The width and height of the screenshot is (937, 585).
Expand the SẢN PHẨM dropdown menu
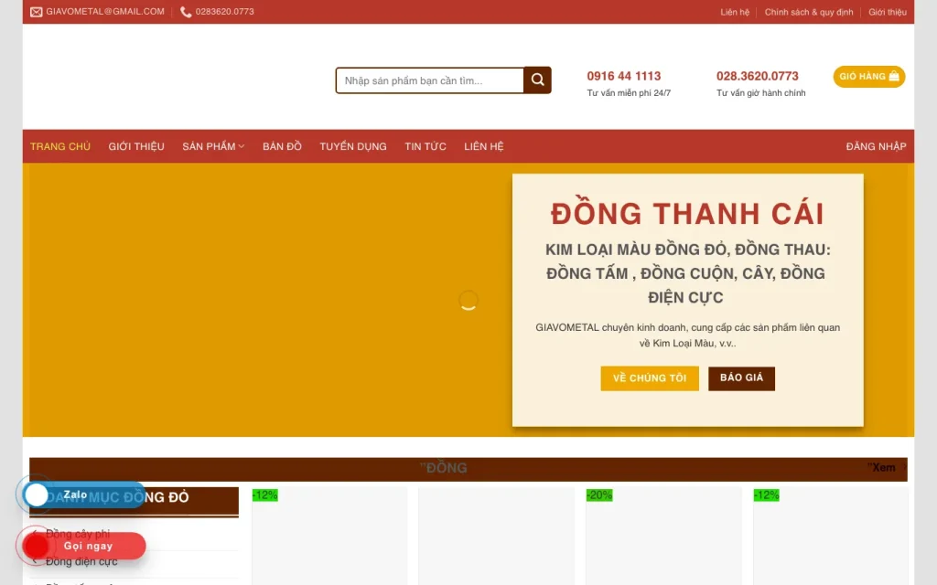(213, 146)
